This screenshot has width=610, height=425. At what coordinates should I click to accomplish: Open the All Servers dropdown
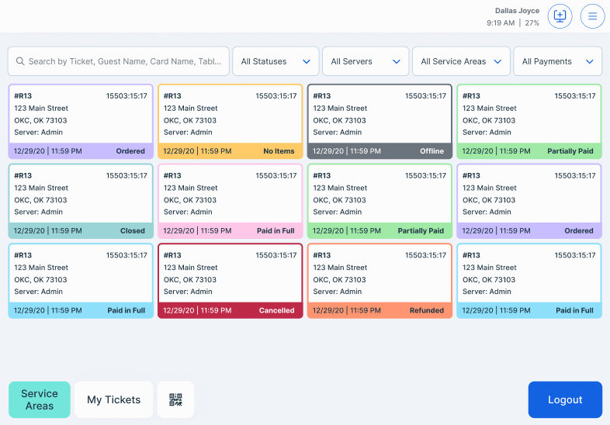click(366, 61)
